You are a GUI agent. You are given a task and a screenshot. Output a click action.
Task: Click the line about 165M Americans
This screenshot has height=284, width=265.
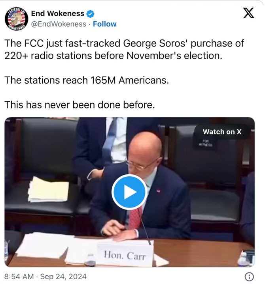tap(87, 80)
